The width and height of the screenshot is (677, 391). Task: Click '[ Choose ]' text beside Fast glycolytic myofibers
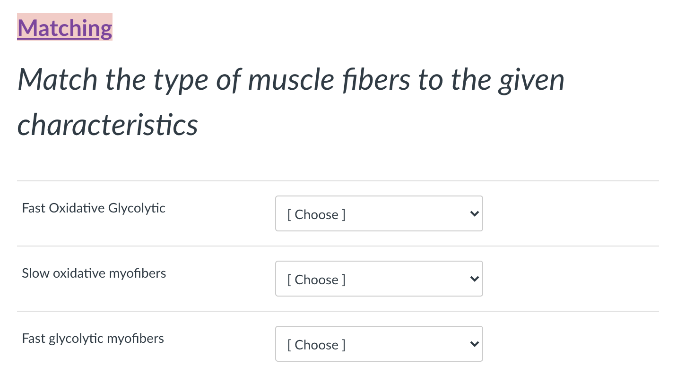coord(316,345)
